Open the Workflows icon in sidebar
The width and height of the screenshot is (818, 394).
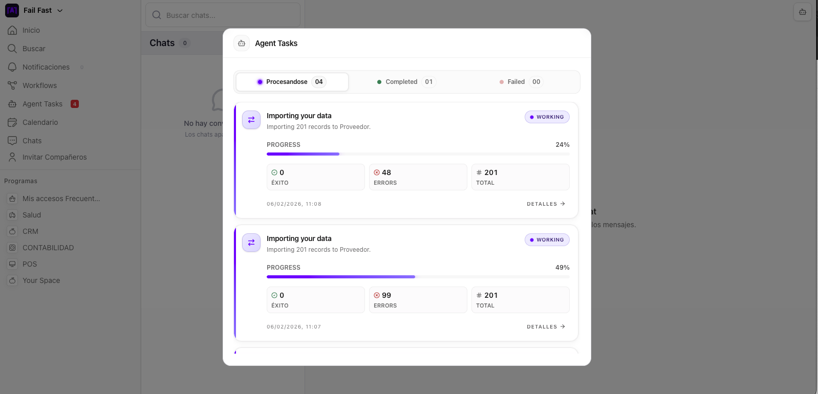point(12,85)
